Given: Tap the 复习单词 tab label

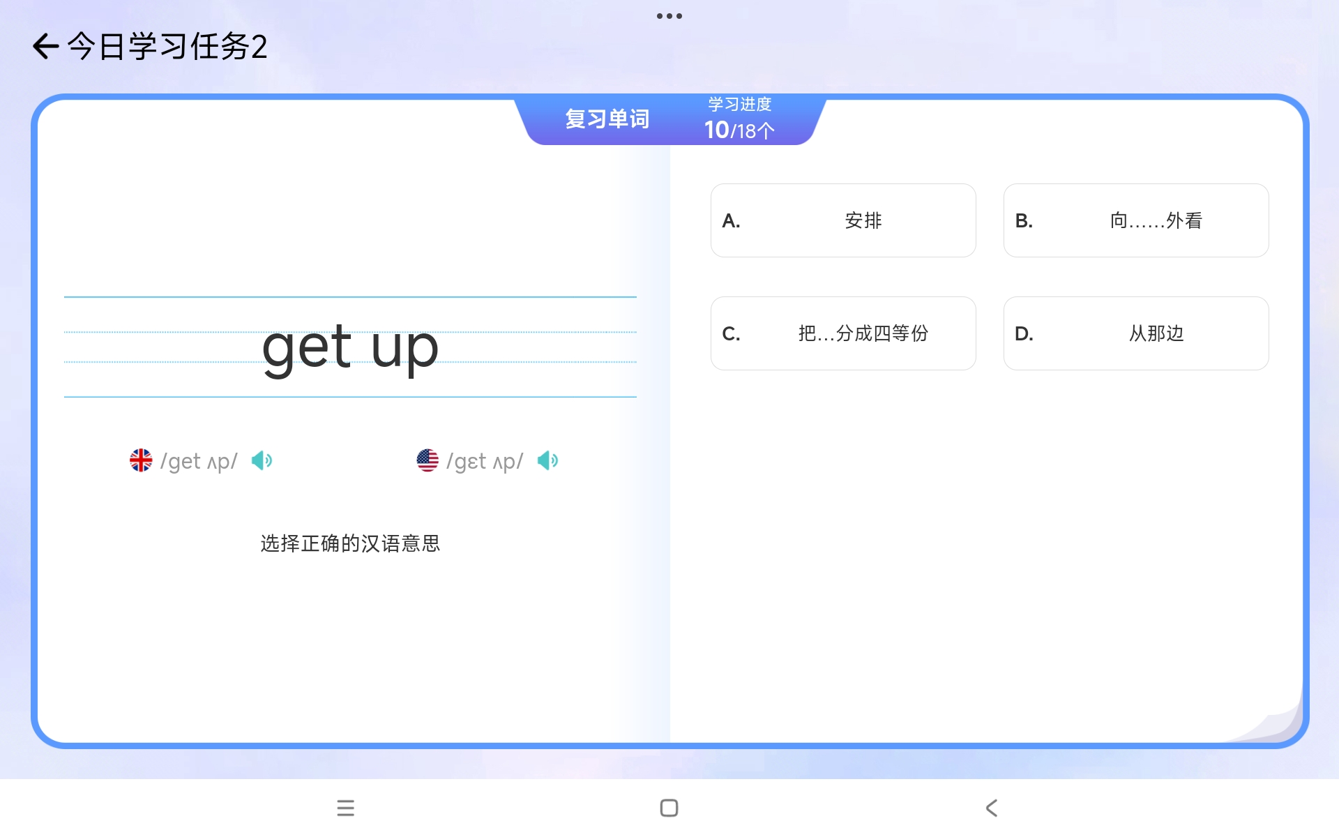Looking at the screenshot, I should (607, 119).
